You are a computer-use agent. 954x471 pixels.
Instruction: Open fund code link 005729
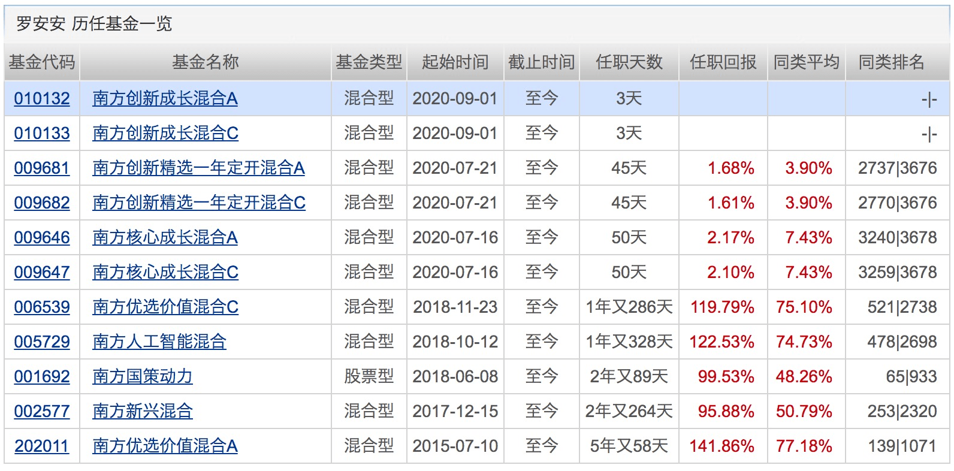[42, 342]
